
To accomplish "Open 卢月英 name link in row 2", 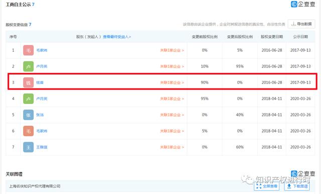I will click(42, 66).
